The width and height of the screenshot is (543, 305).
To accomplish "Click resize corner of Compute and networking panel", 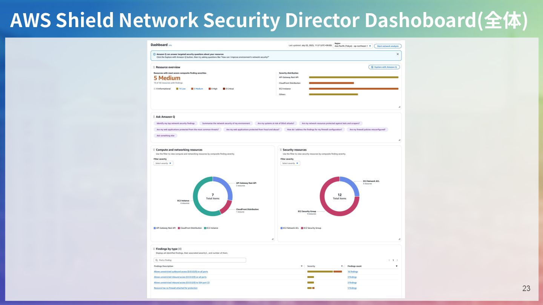I will tap(272, 239).
